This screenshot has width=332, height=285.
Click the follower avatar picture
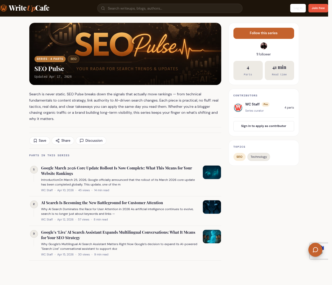pos(264,46)
